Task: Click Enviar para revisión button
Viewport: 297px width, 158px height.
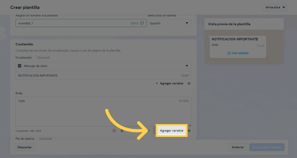Action: click(267, 147)
